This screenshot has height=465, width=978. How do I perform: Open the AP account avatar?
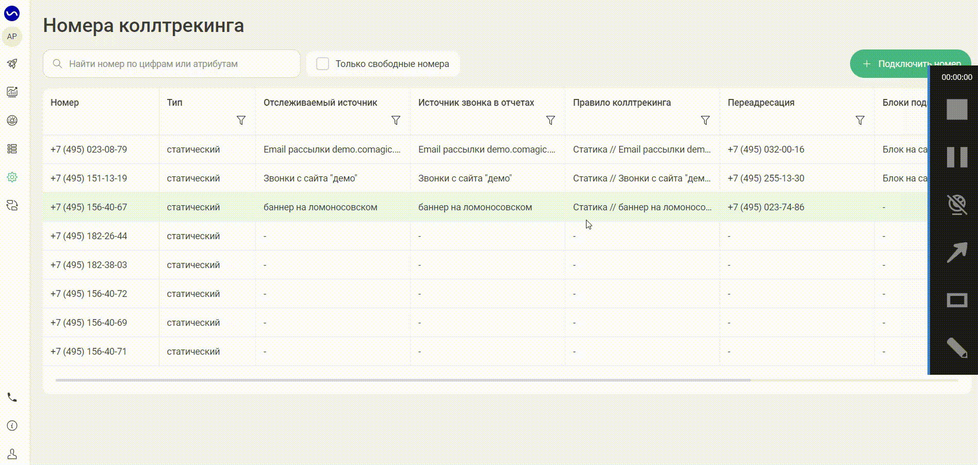tap(12, 37)
